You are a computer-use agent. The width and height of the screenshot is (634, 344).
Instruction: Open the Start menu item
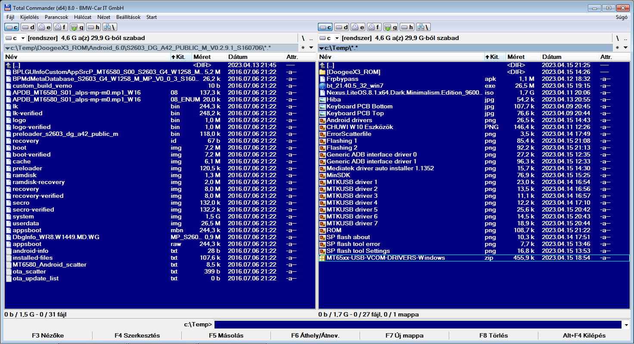click(x=152, y=17)
